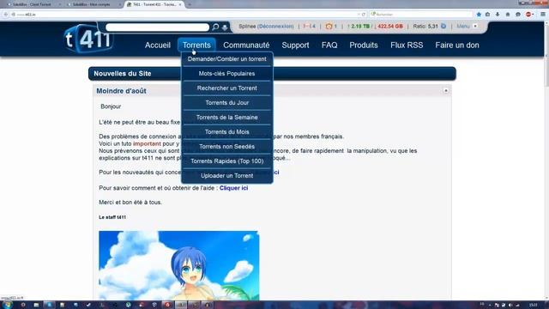Select Uploader un Torrent entry

226,176
